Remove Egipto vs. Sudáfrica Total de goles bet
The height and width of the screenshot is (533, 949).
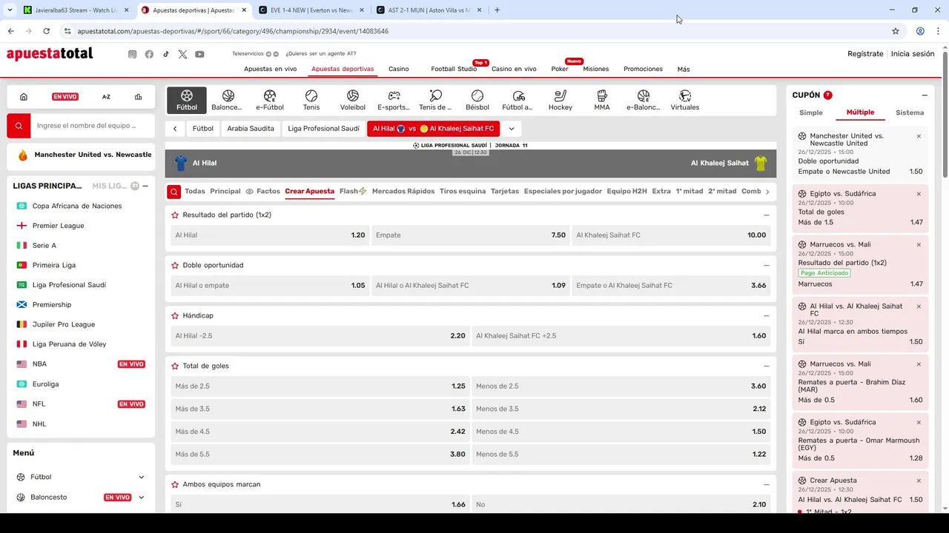pyautogui.click(x=919, y=194)
